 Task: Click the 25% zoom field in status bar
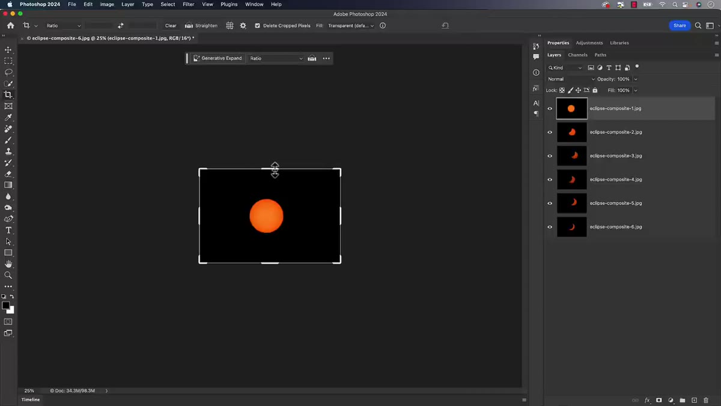(29, 390)
